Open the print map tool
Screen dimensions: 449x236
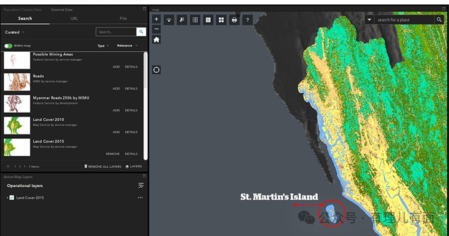point(234,20)
